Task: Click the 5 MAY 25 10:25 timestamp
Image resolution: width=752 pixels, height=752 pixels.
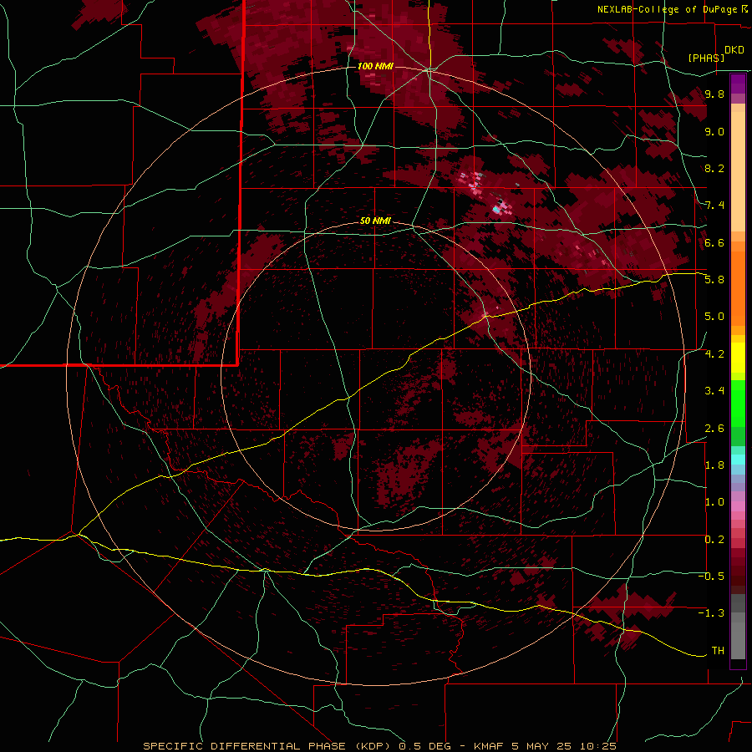Action: click(x=564, y=746)
